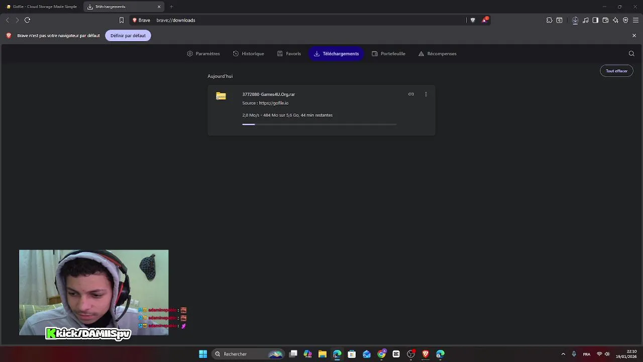643x362 pixels.
Task: Switch to Récompenses tab
Action: pos(438,53)
